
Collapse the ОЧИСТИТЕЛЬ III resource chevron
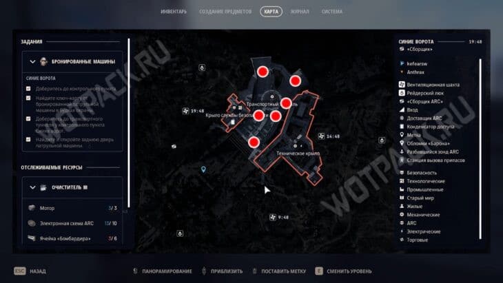(32, 187)
